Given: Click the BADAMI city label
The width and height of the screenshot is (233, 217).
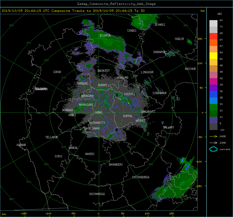Looking at the screenshot, I should (x=103, y=85).
